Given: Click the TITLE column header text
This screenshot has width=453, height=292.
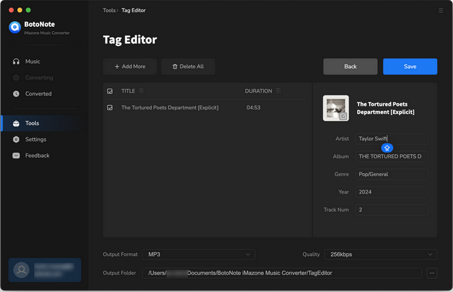Looking at the screenshot, I should pyautogui.click(x=128, y=91).
